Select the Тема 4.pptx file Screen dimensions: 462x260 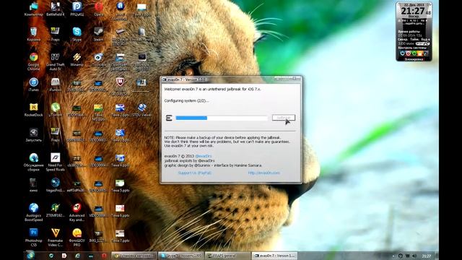tap(120, 160)
